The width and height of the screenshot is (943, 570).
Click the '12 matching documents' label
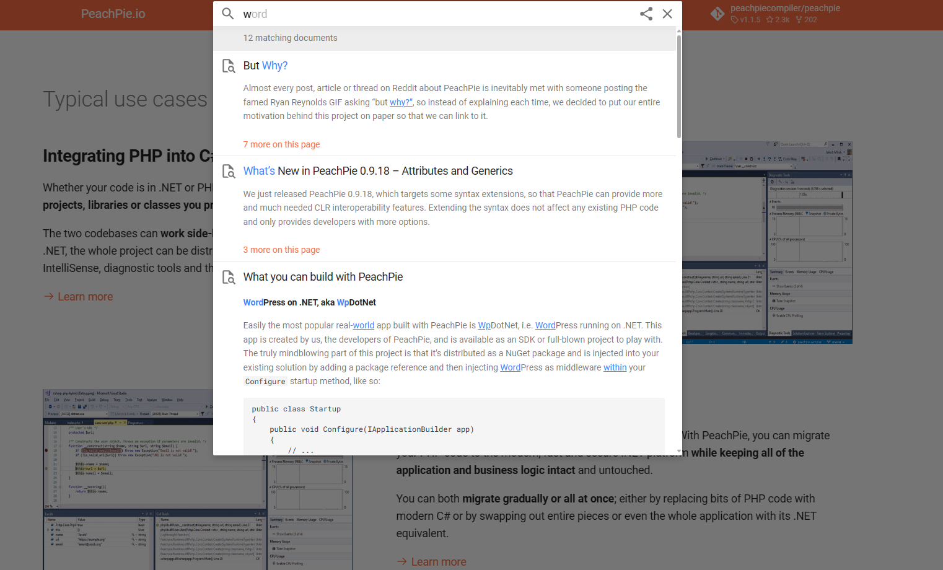tap(290, 38)
